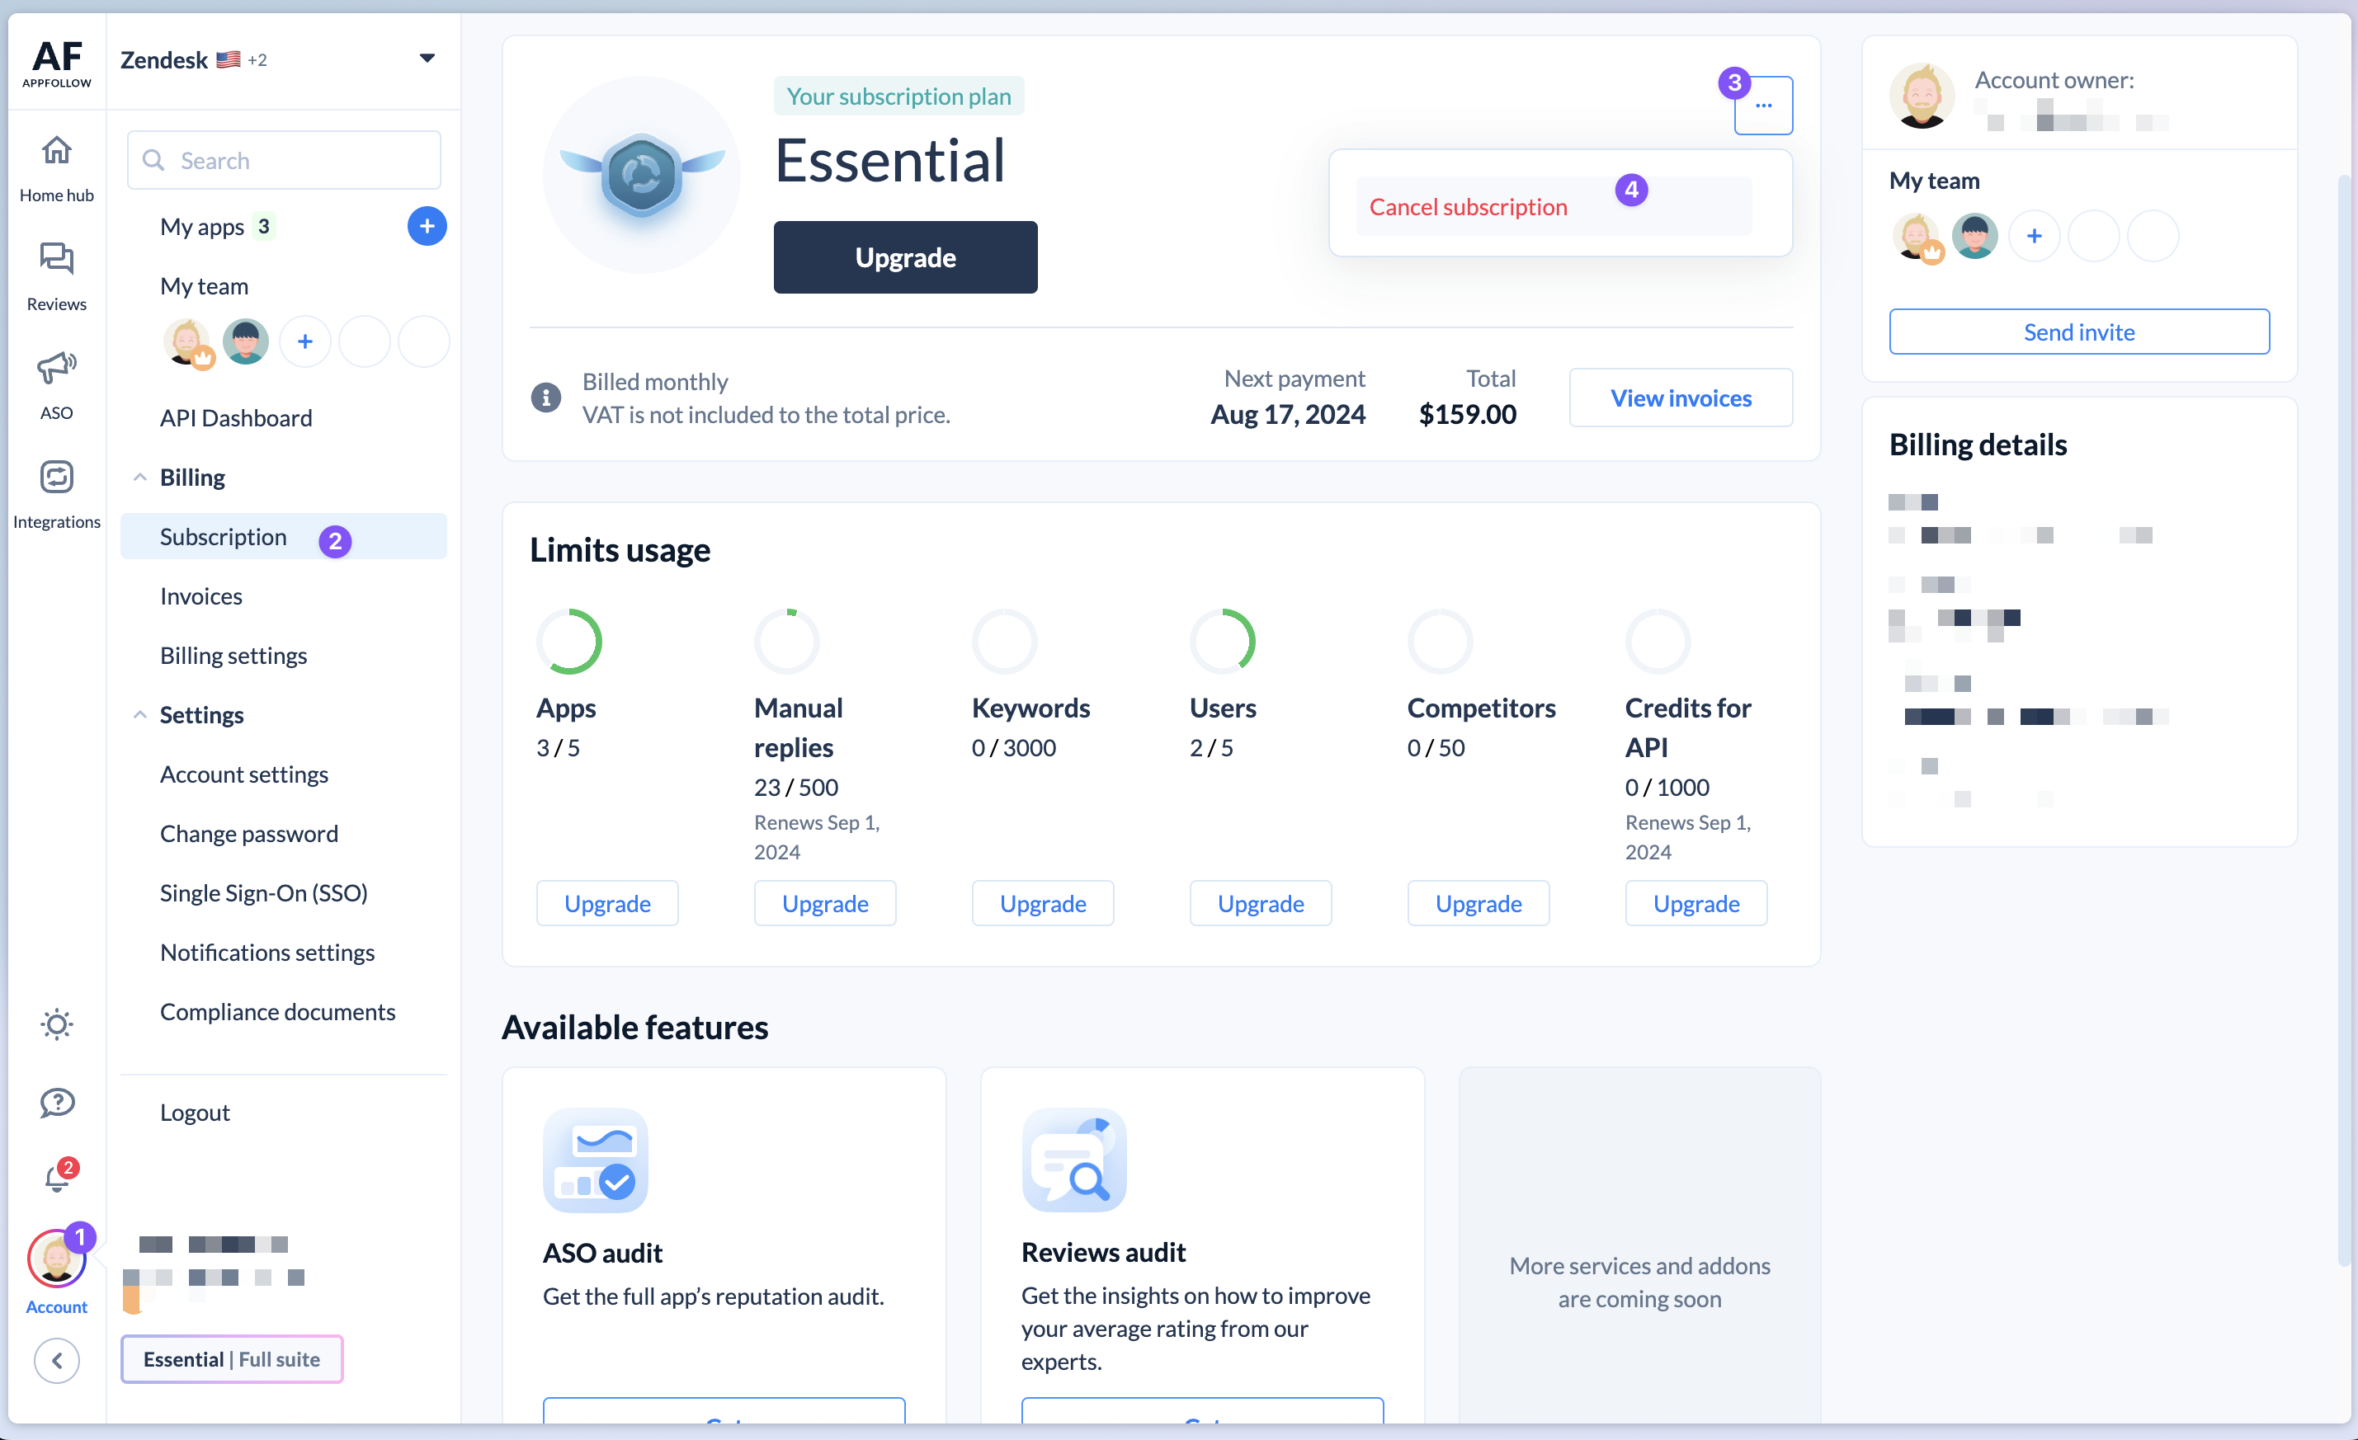Upgrade the Competitors limit
Viewport: 2358px width, 1440px height.
coord(1478,903)
